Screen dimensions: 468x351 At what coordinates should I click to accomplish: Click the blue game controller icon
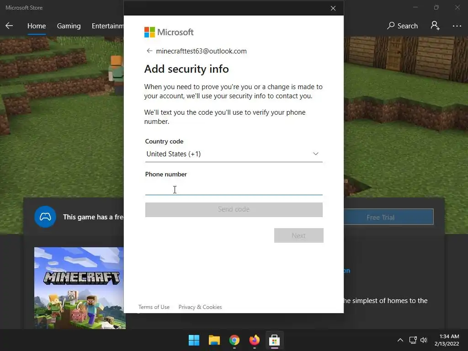pyautogui.click(x=45, y=217)
